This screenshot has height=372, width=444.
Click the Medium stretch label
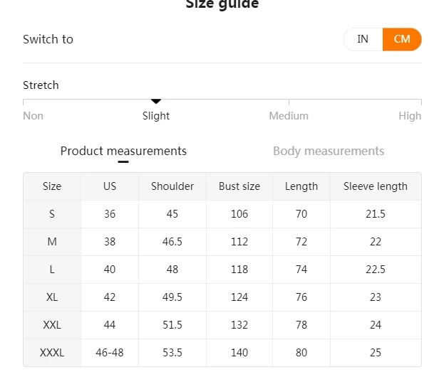coord(289,116)
